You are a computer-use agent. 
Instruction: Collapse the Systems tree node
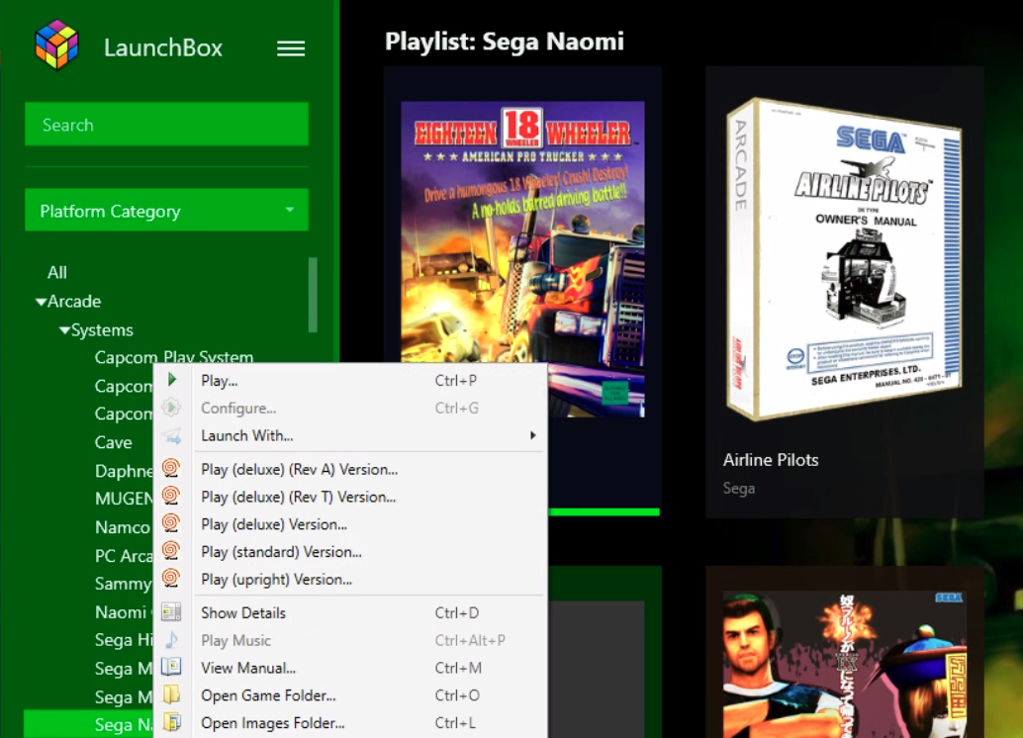[x=64, y=330]
